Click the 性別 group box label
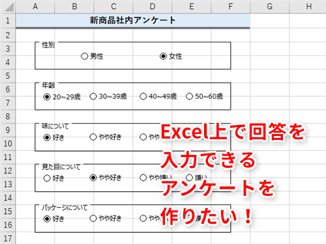The width and height of the screenshot is (326, 244). click(48, 45)
